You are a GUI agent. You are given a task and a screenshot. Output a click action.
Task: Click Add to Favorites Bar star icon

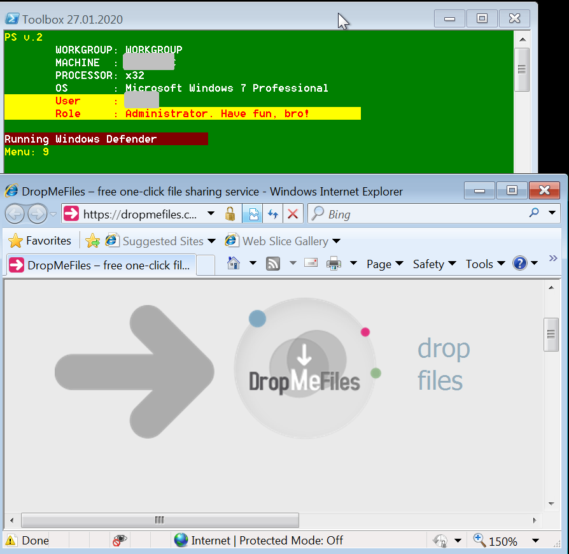click(x=93, y=241)
